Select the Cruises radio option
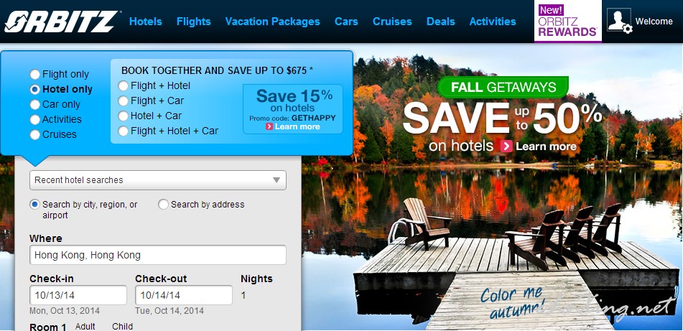Viewport: 683px width, 331px height. point(35,134)
